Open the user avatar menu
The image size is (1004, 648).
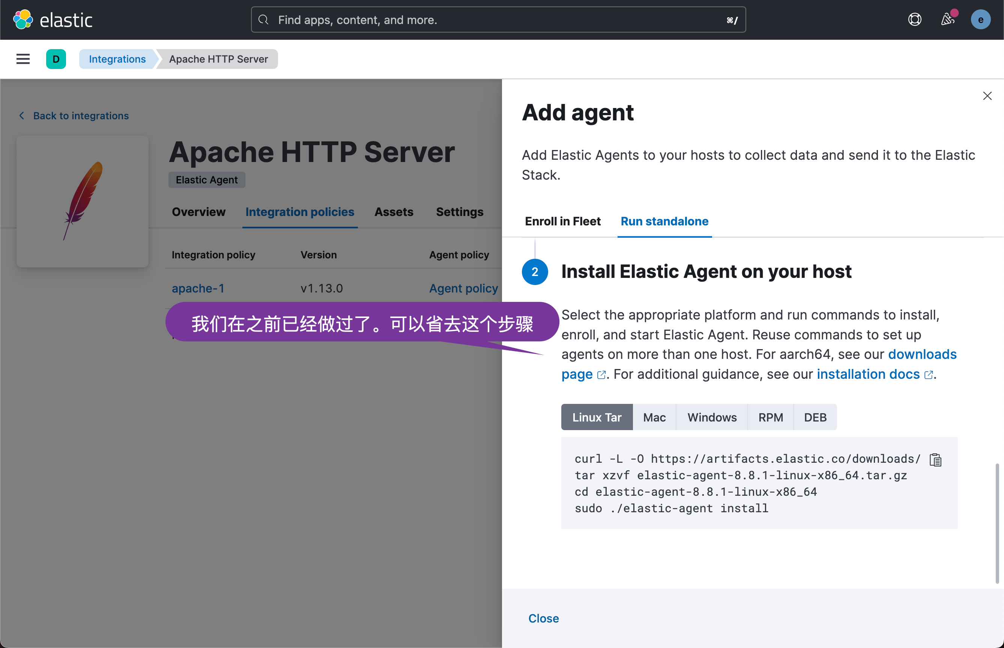[x=980, y=20]
